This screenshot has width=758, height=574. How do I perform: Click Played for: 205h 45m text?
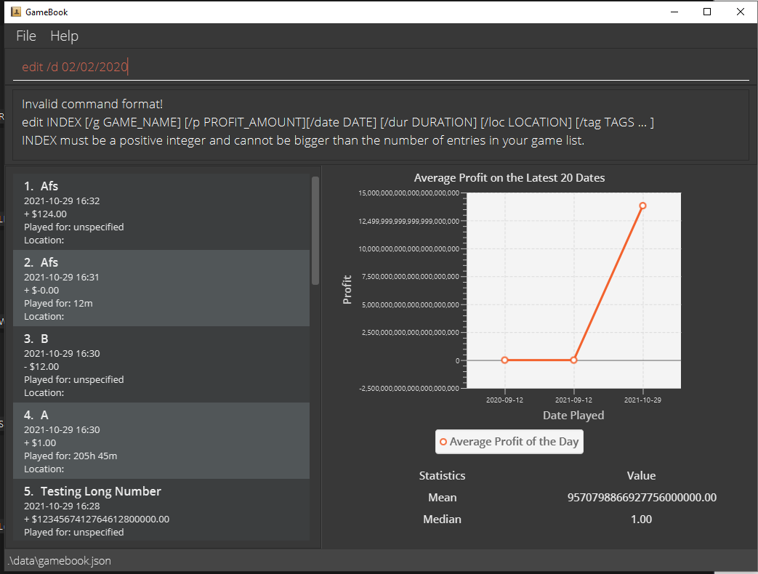(x=70, y=456)
